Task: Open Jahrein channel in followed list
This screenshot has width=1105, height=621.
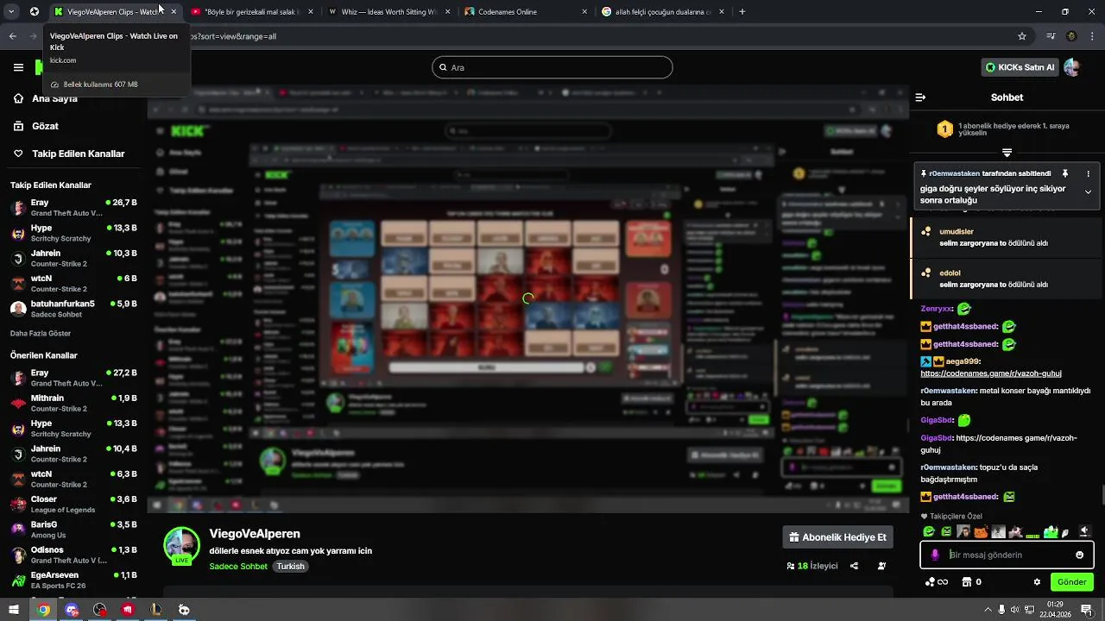Action: click(73, 258)
